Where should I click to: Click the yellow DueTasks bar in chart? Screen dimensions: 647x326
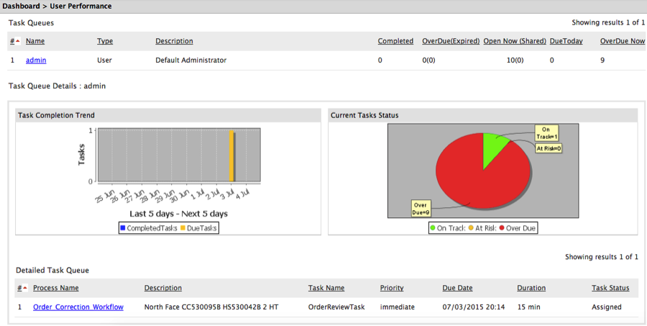click(x=231, y=156)
